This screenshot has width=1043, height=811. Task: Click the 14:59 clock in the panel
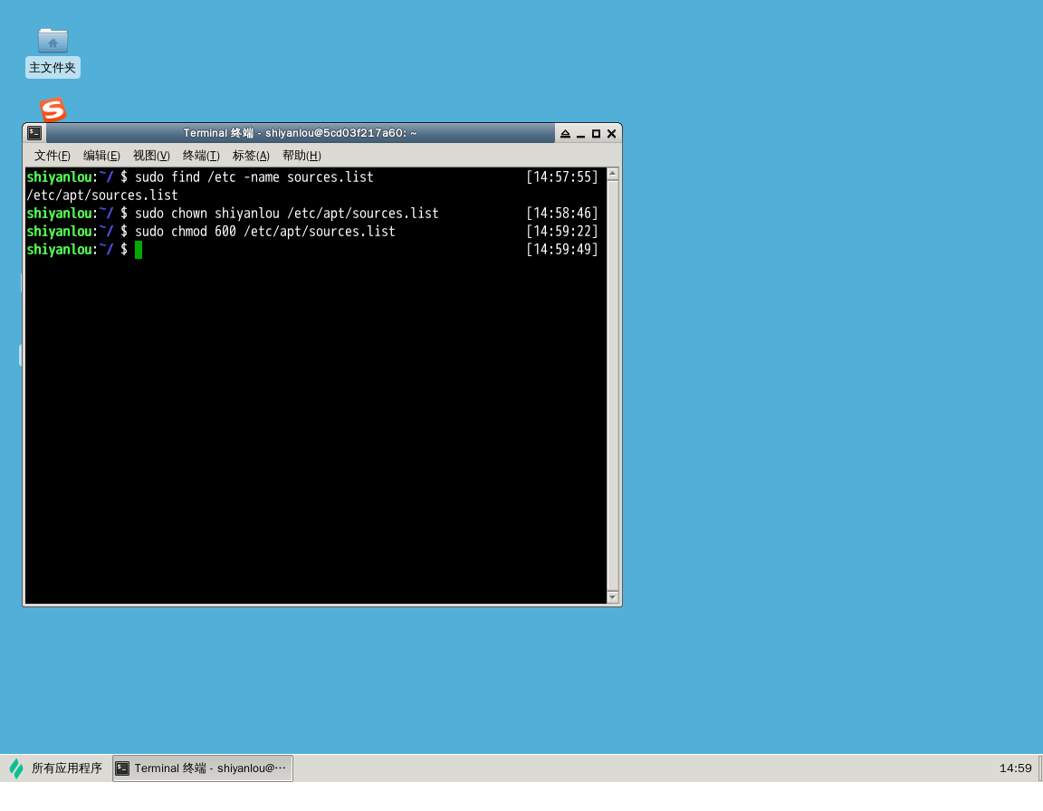1015,768
